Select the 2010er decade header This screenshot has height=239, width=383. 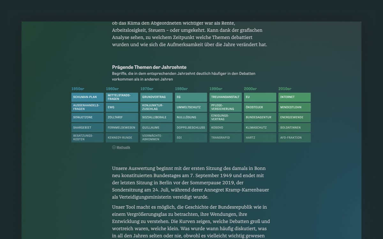284,89
